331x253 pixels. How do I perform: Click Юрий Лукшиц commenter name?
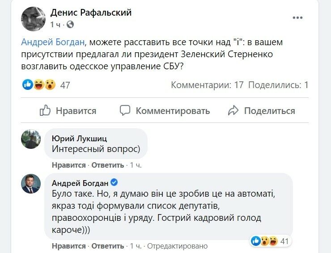(80, 138)
